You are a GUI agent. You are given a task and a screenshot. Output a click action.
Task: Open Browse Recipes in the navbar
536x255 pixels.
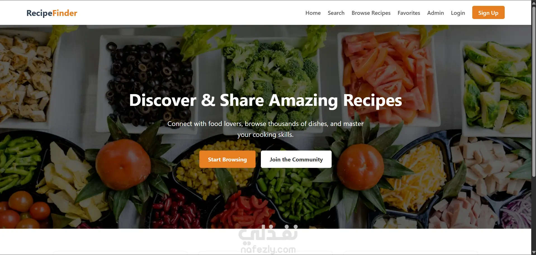click(x=371, y=13)
